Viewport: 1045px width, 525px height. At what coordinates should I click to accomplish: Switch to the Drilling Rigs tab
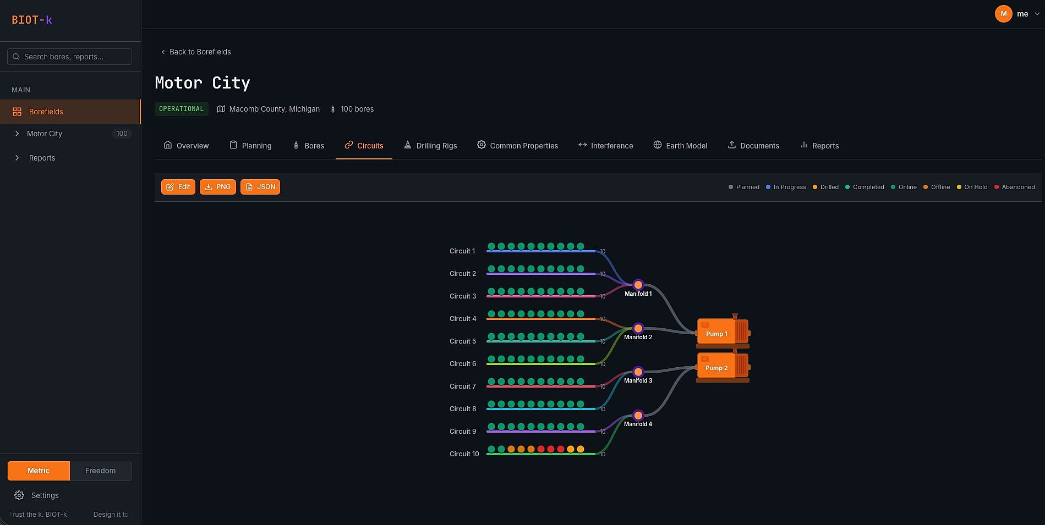coord(430,146)
